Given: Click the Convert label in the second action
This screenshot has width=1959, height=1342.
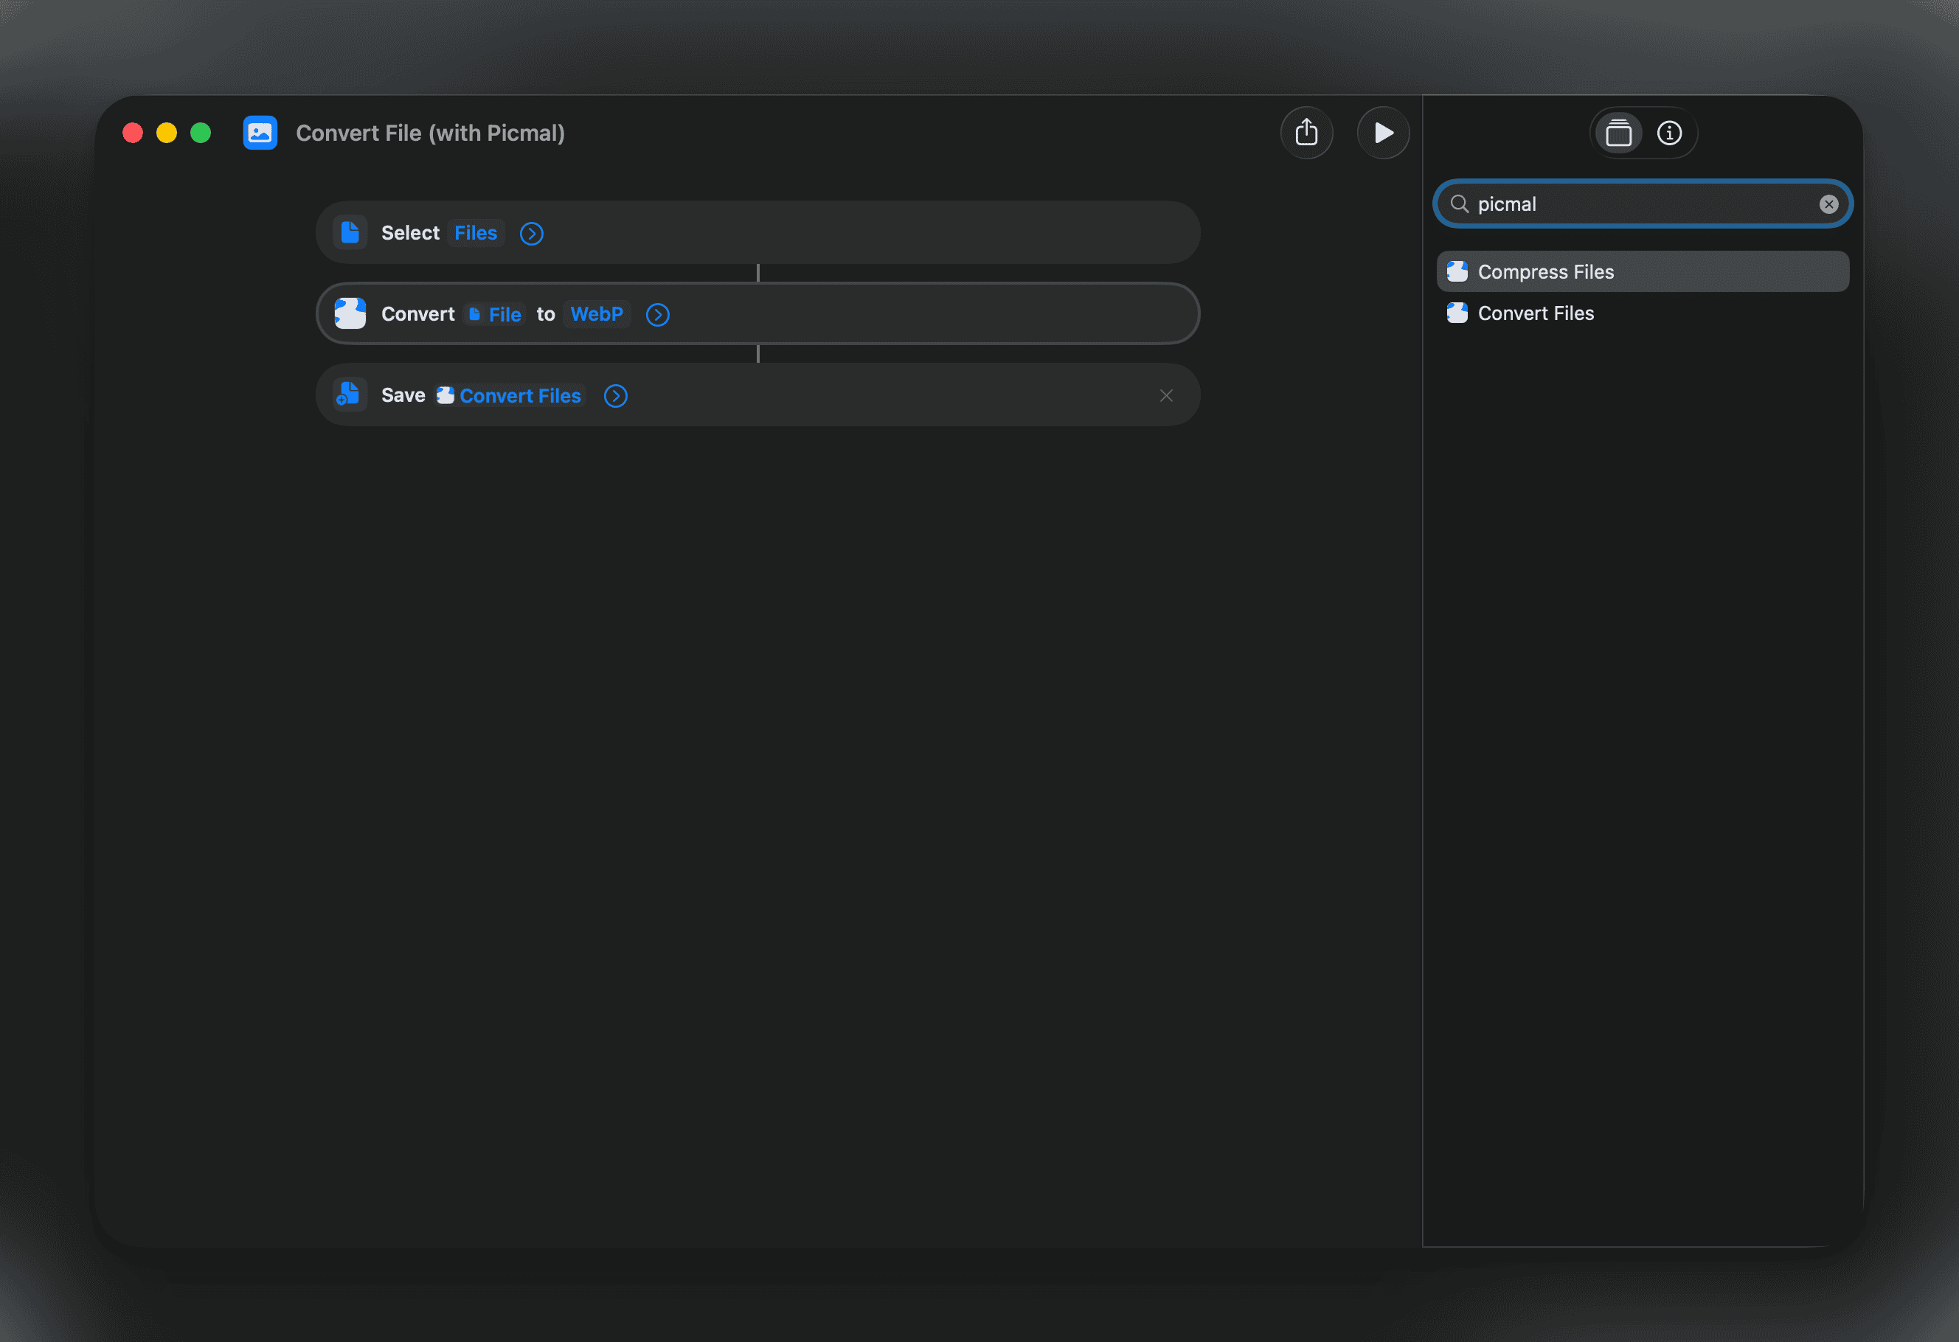Looking at the screenshot, I should tap(418, 313).
